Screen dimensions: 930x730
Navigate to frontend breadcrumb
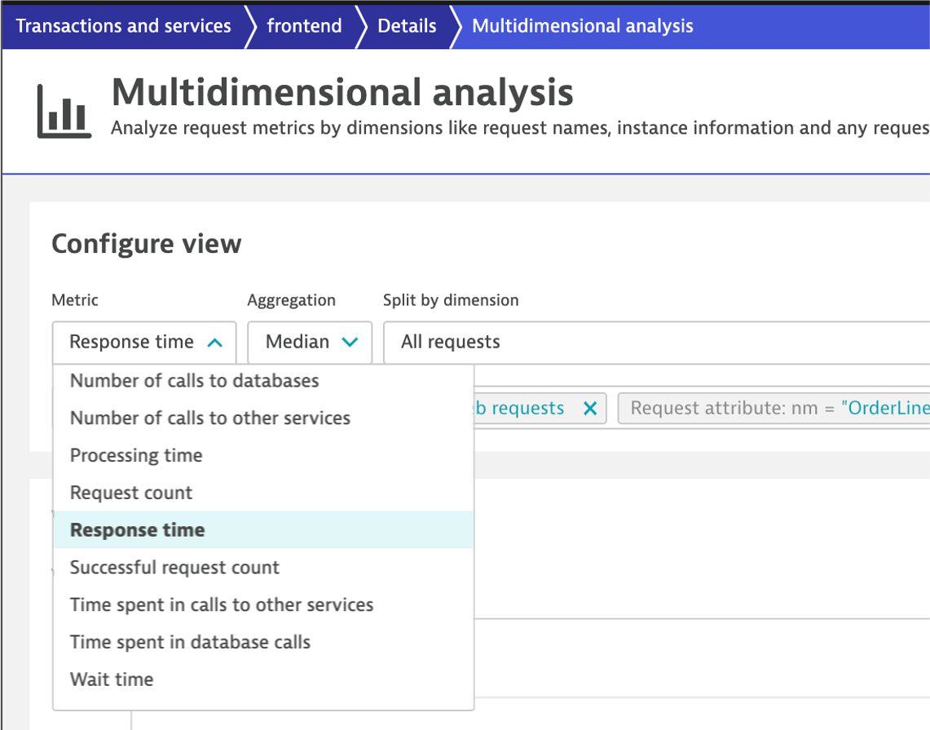[x=304, y=25]
